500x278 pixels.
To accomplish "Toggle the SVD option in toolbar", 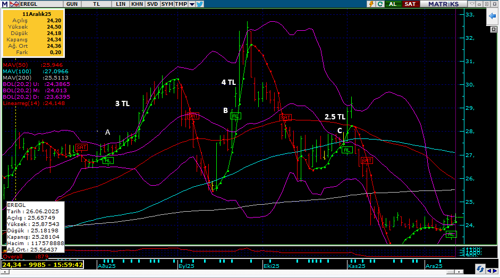I will pos(152,4).
